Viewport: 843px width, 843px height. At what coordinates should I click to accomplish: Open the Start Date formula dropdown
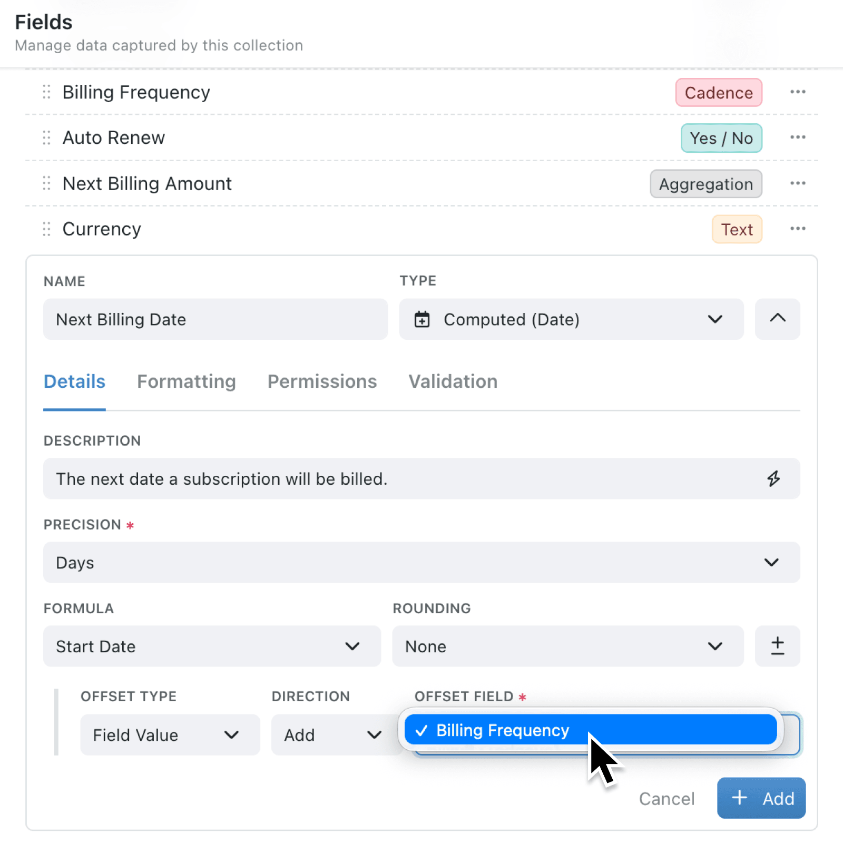point(212,646)
